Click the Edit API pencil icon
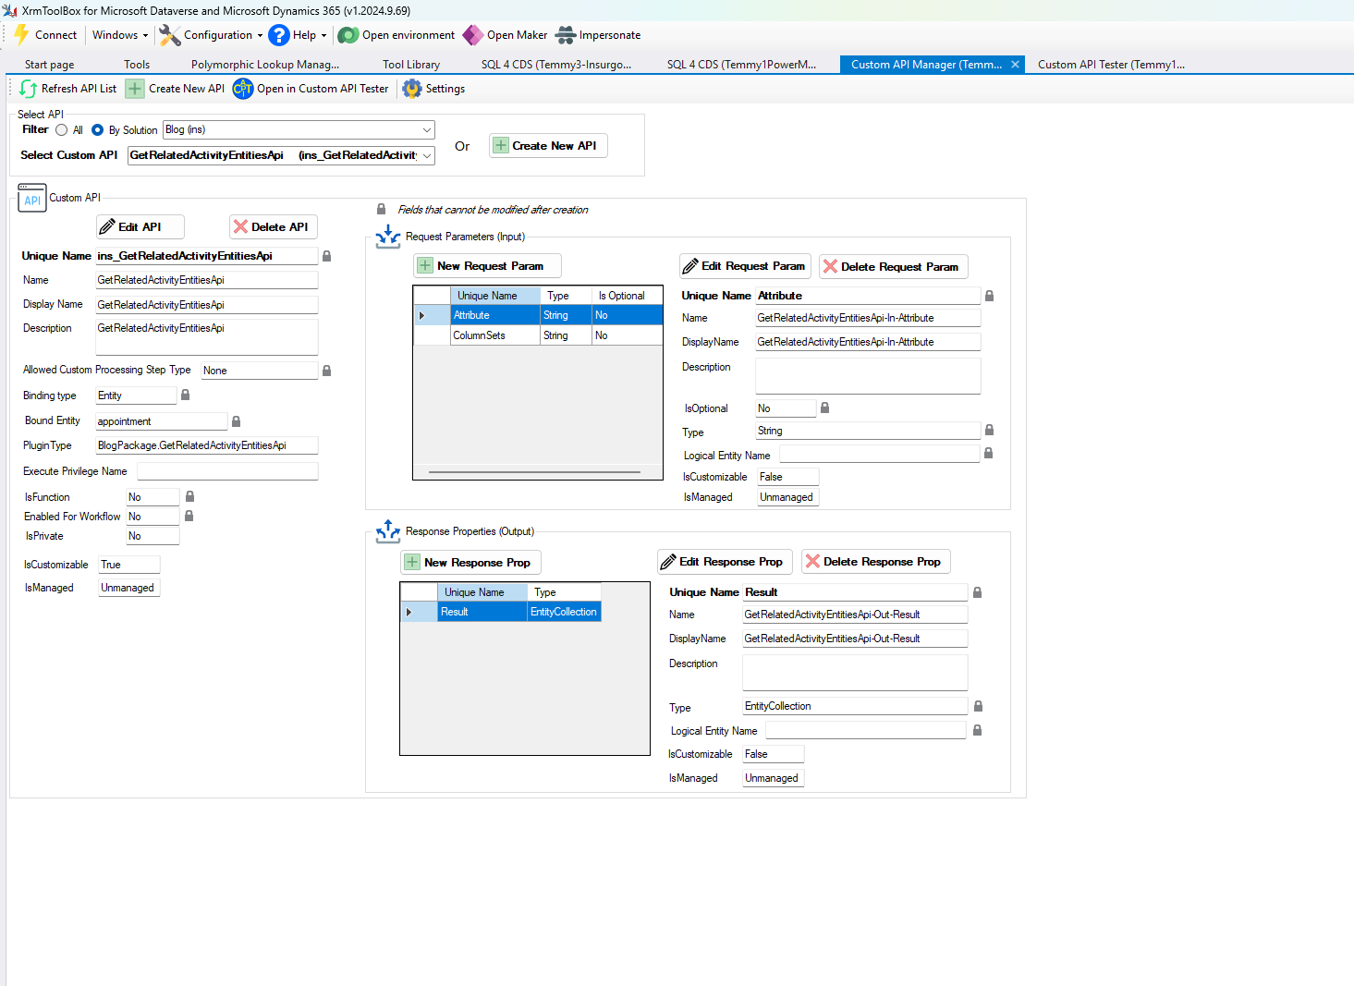The height and width of the screenshot is (986, 1354). (x=107, y=226)
